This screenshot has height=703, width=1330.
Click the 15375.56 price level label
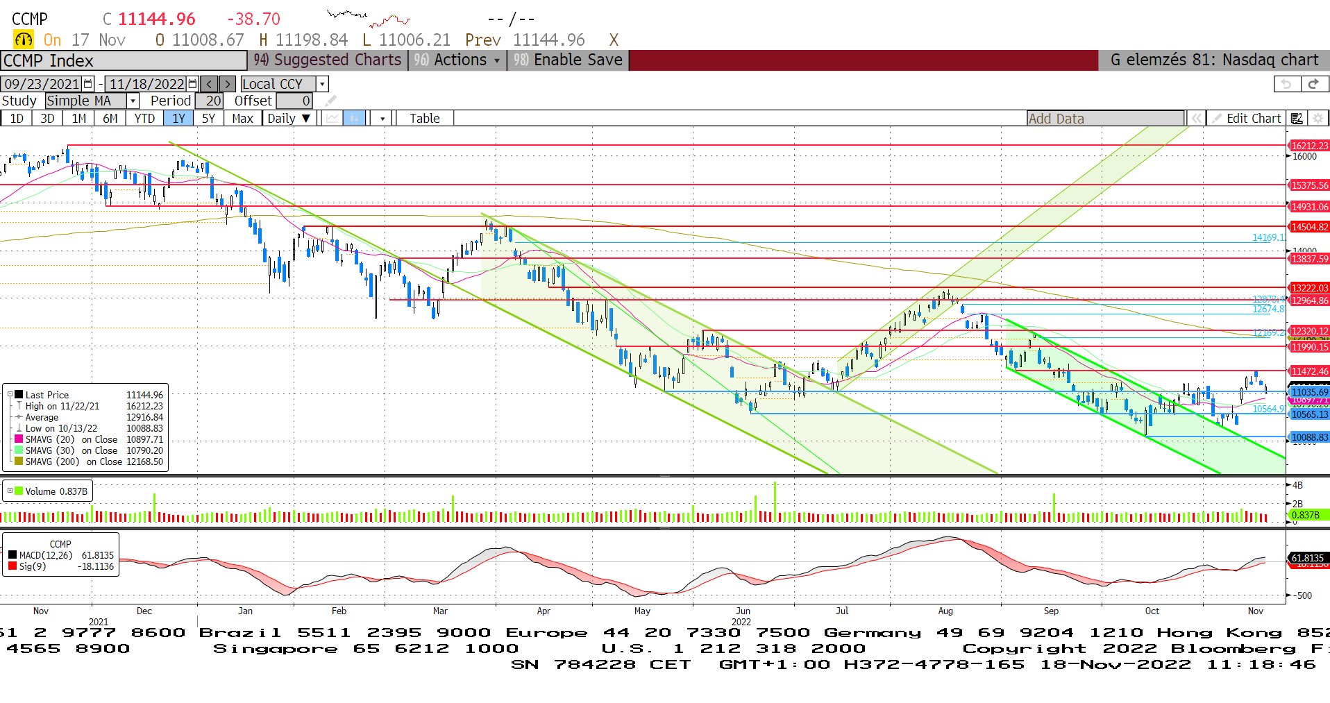tap(1309, 185)
